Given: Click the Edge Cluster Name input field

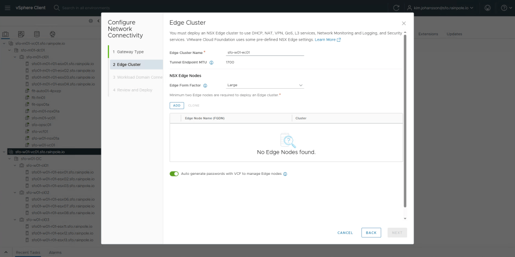Looking at the screenshot, I should [265, 52].
